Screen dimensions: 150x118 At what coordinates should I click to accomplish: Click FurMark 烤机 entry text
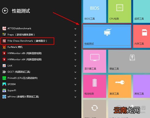point(15,47)
